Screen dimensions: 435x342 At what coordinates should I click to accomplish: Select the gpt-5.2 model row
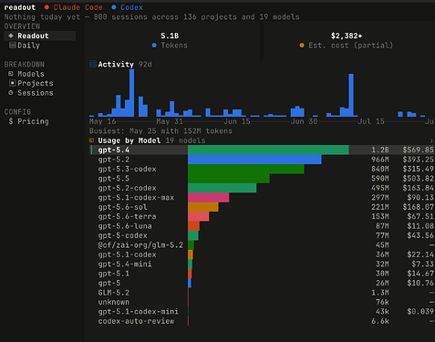pos(262,160)
